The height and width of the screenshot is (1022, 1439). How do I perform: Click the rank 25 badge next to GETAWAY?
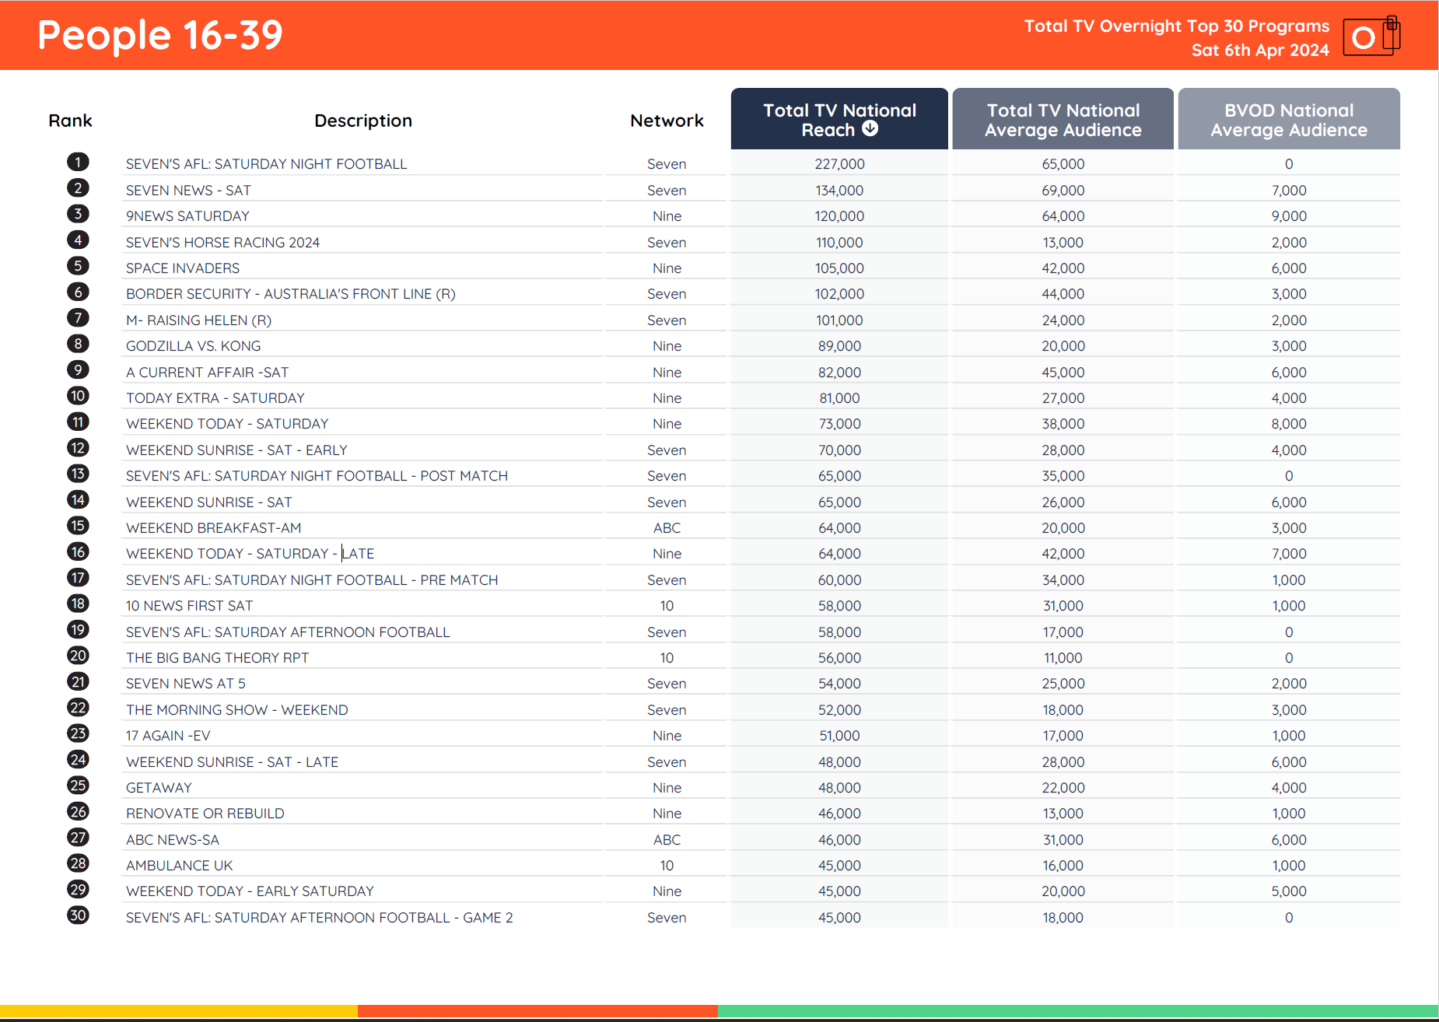point(78,786)
